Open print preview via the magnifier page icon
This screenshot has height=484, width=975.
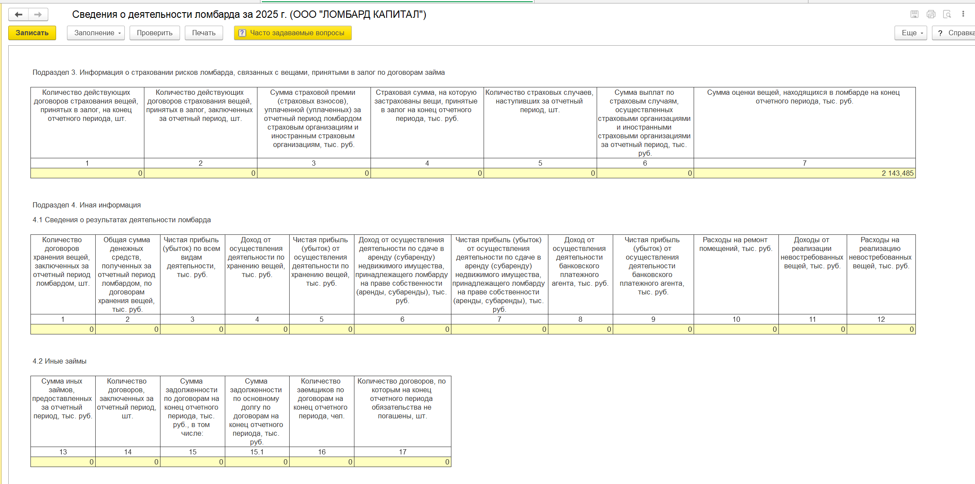tap(947, 14)
